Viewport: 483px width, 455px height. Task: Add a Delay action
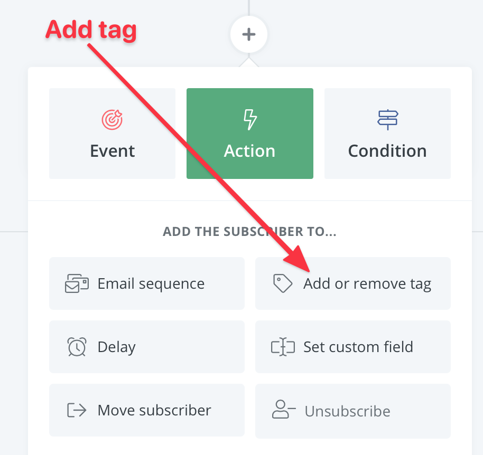click(147, 347)
